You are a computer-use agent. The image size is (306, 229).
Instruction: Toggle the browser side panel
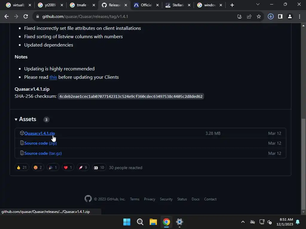click(280, 17)
